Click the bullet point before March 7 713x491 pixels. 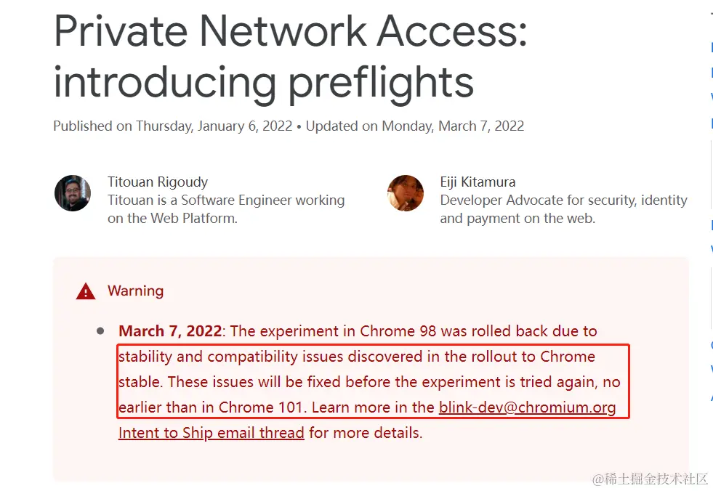100,331
